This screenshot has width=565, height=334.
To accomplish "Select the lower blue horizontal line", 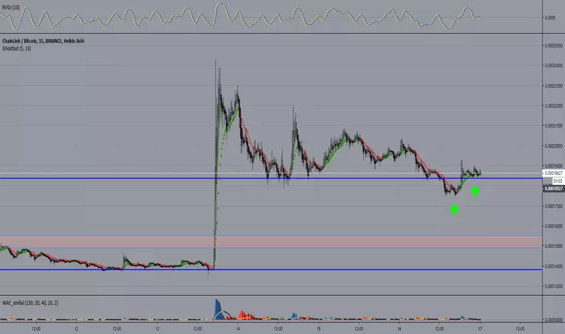I will click(271, 270).
